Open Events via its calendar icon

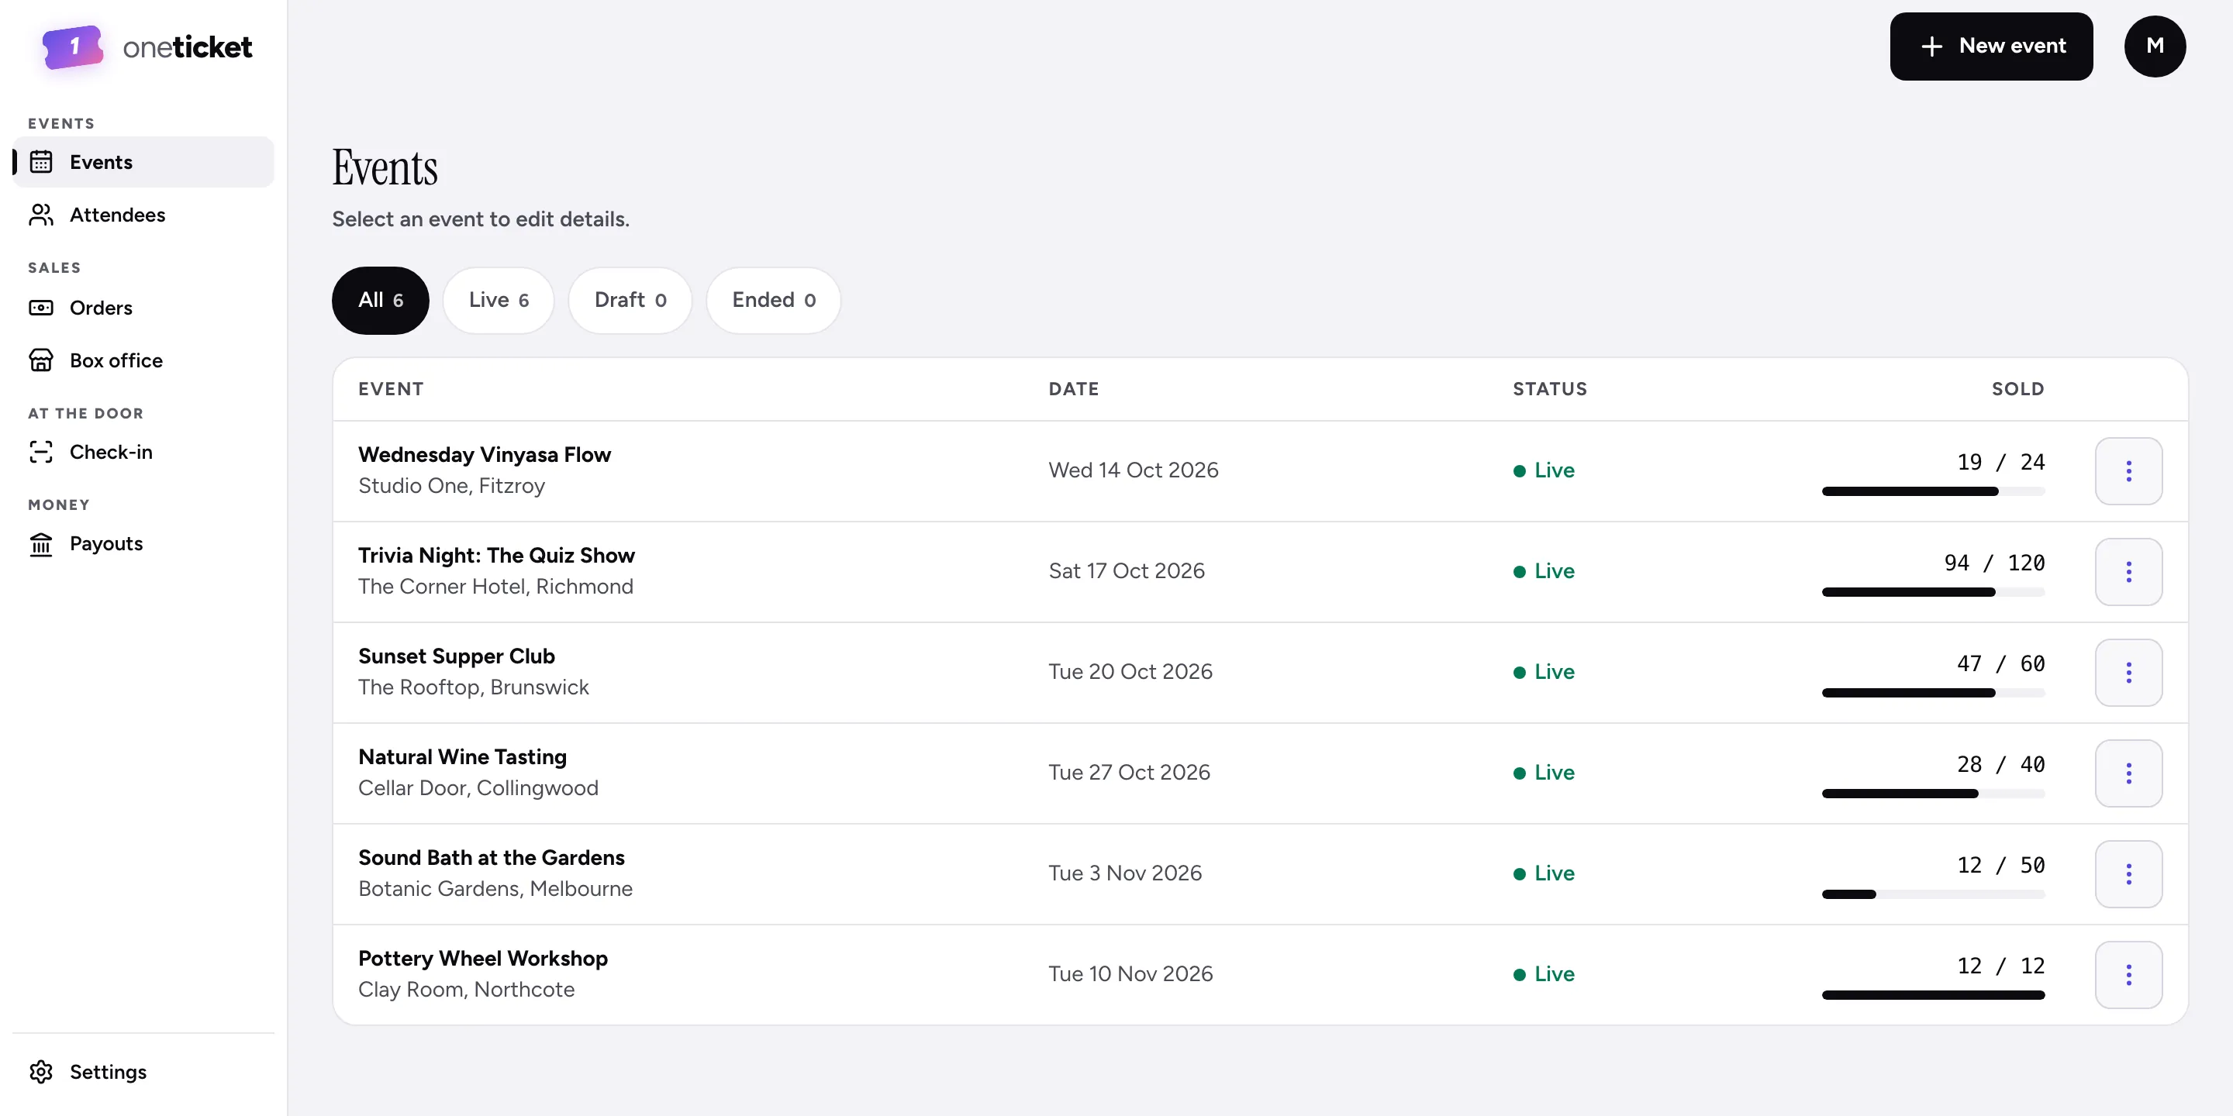(x=41, y=162)
